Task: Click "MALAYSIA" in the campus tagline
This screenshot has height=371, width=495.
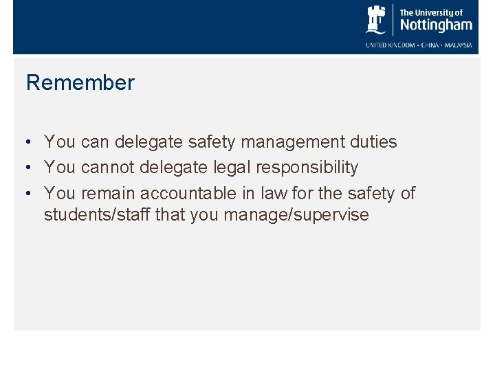Action: 459,45
